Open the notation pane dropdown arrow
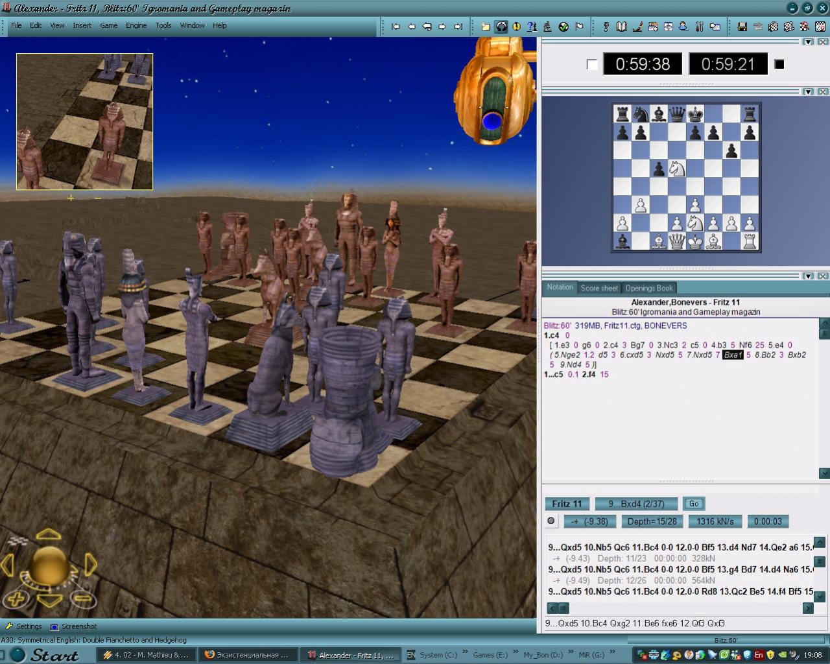This screenshot has height=664, width=830. [x=807, y=276]
